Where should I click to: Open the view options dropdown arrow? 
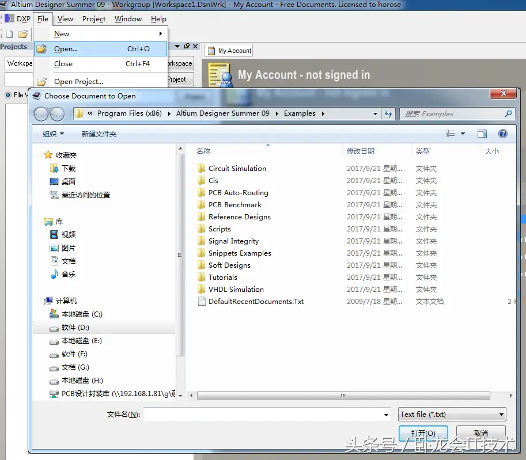click(463, 134)
